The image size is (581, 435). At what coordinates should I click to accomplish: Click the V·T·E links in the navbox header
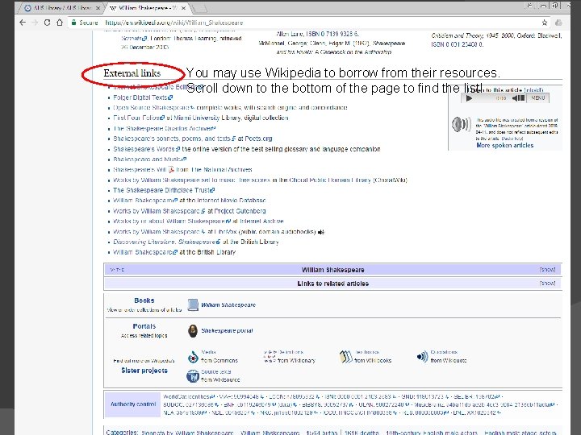[x=117, y=270]
